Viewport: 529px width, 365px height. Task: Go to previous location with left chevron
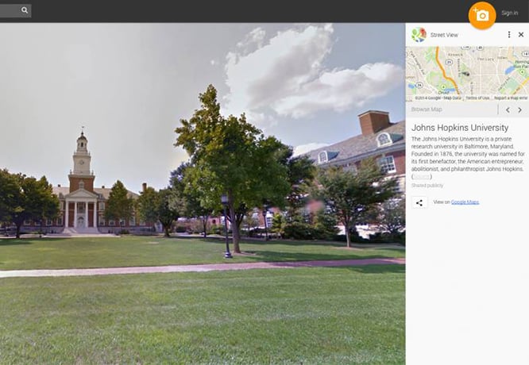pyautogui.click(x=508, y=109)
